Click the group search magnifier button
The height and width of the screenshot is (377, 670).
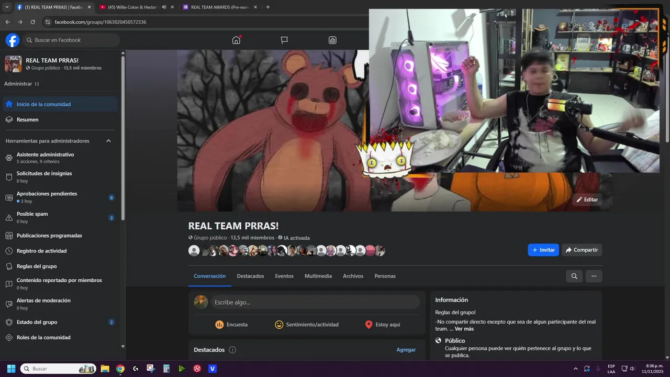574,276
